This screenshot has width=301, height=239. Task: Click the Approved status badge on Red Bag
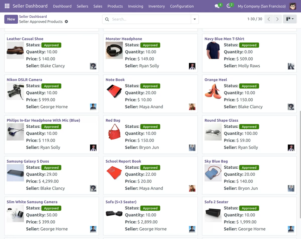coord(150,127)
